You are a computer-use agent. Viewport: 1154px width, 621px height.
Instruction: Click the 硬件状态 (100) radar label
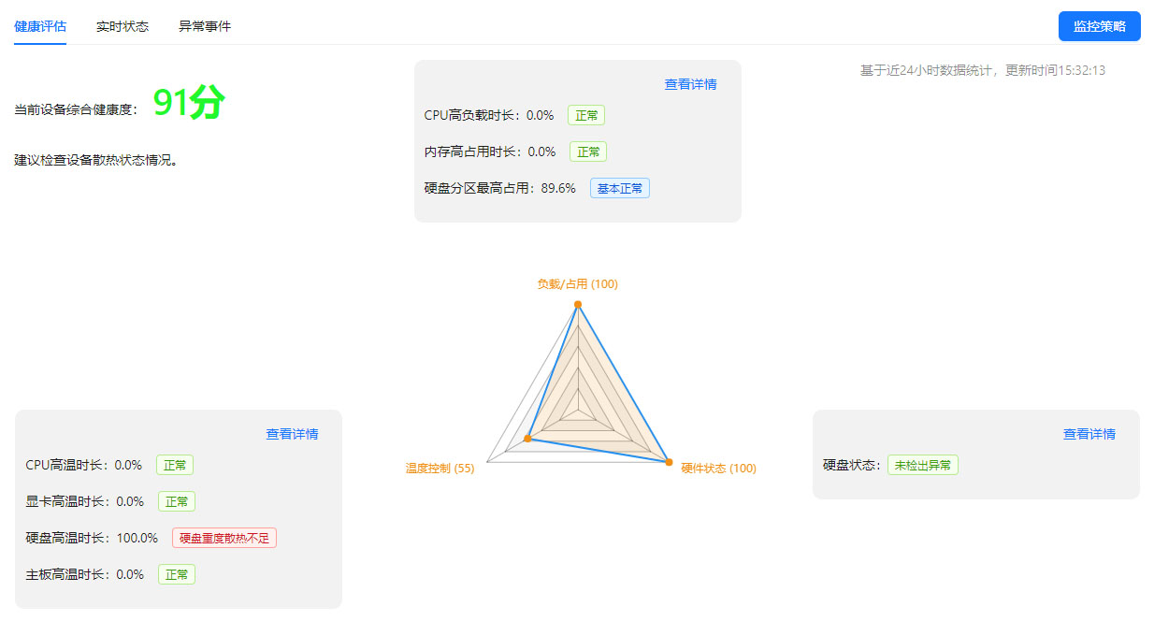point(718,469)
